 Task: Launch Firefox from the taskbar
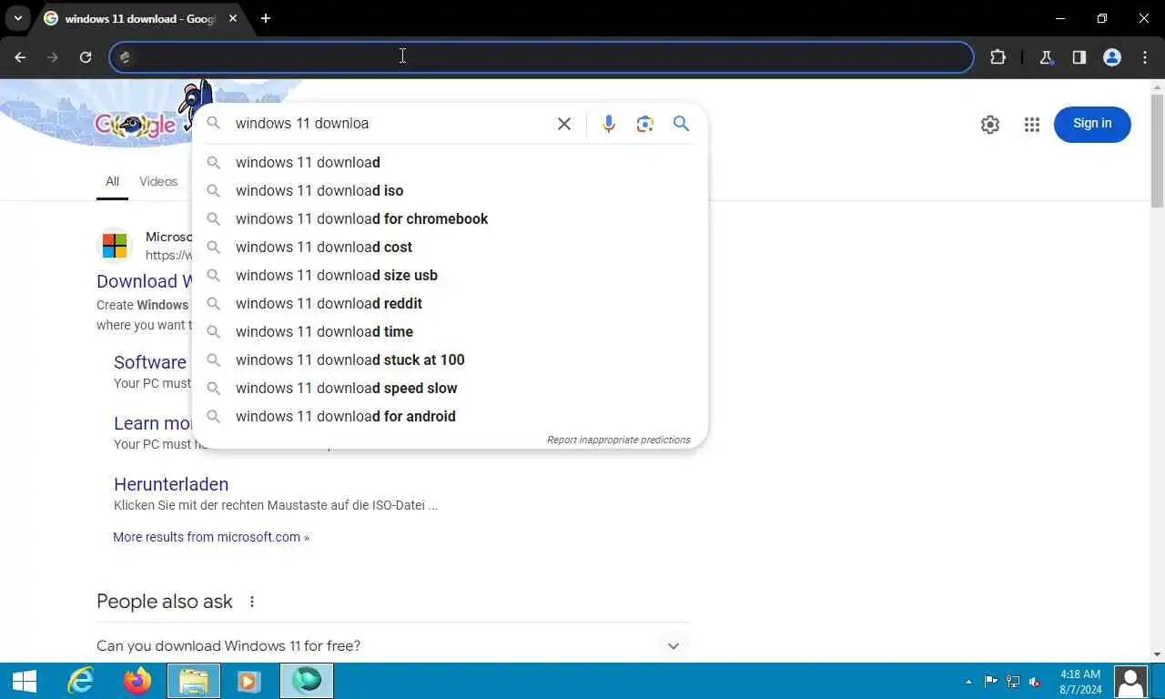pos(137,681)
